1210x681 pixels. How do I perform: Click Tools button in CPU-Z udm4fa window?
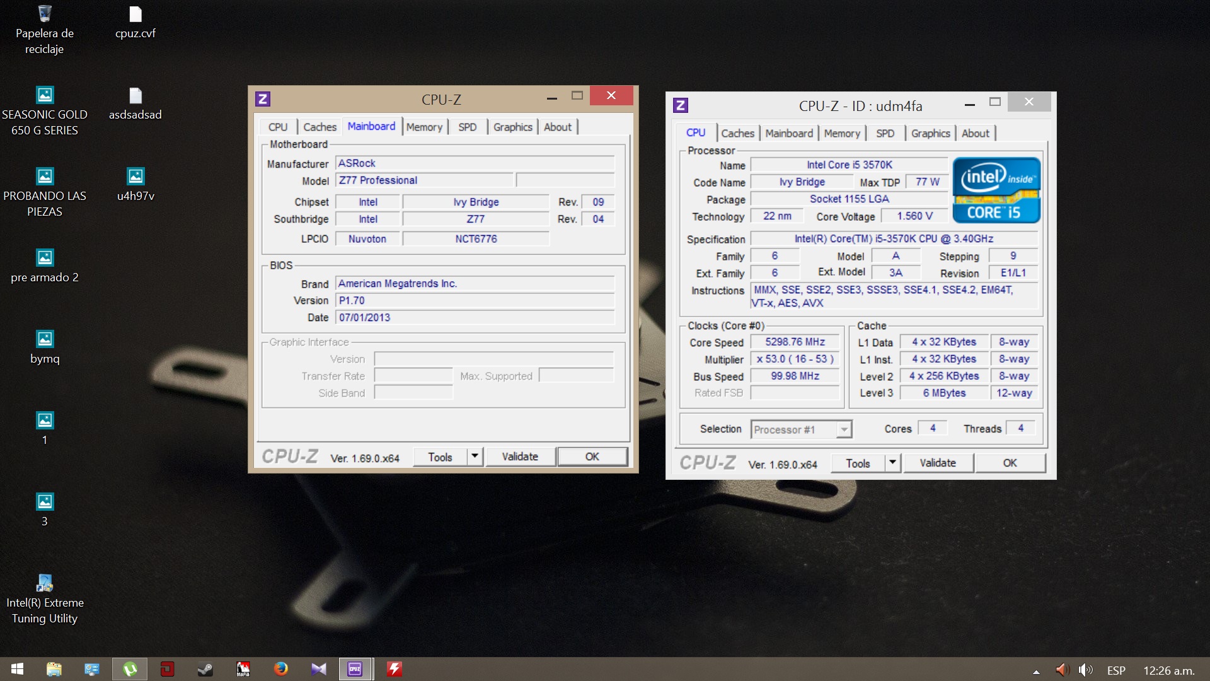coord(858,463)
